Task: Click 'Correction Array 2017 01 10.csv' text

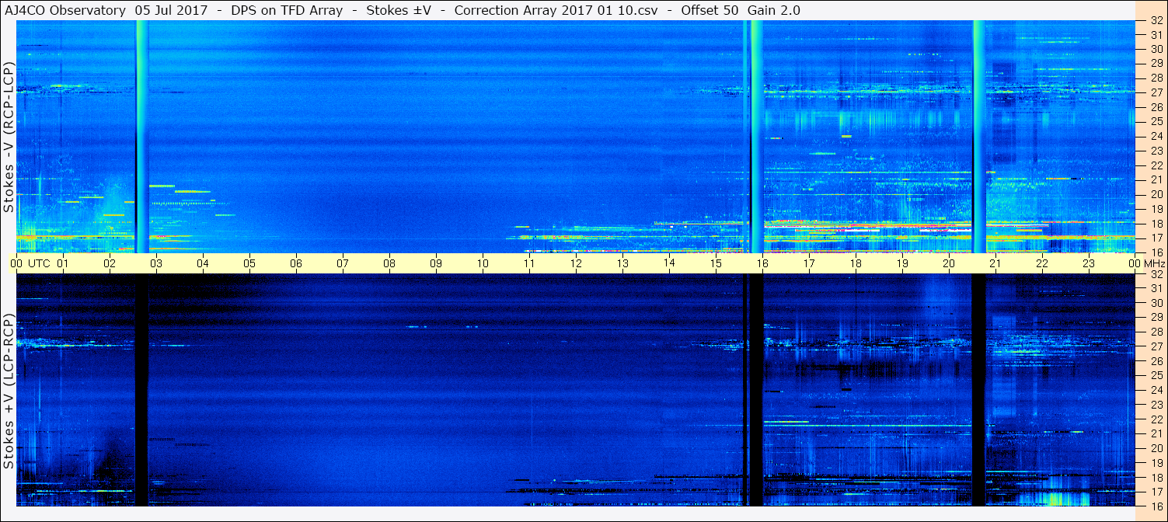Action: [555, 10]
